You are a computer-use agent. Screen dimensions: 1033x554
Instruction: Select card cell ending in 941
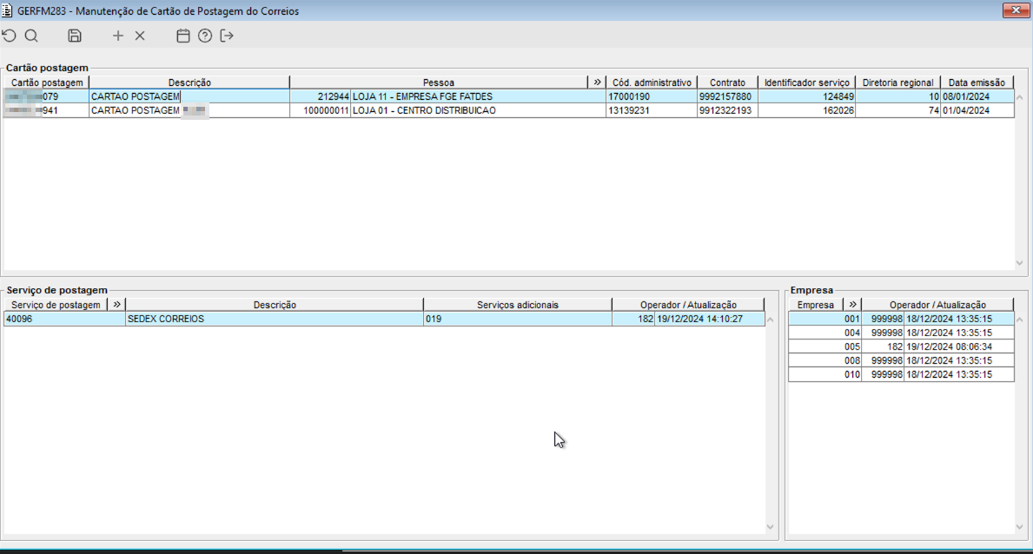46,110
